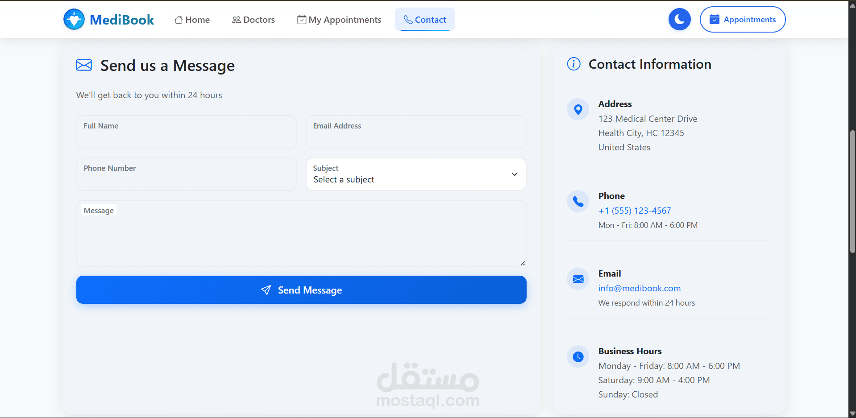This screenshot has width=856, height=418.
Task: Click the "Business Hours" label
Action: 630,351
